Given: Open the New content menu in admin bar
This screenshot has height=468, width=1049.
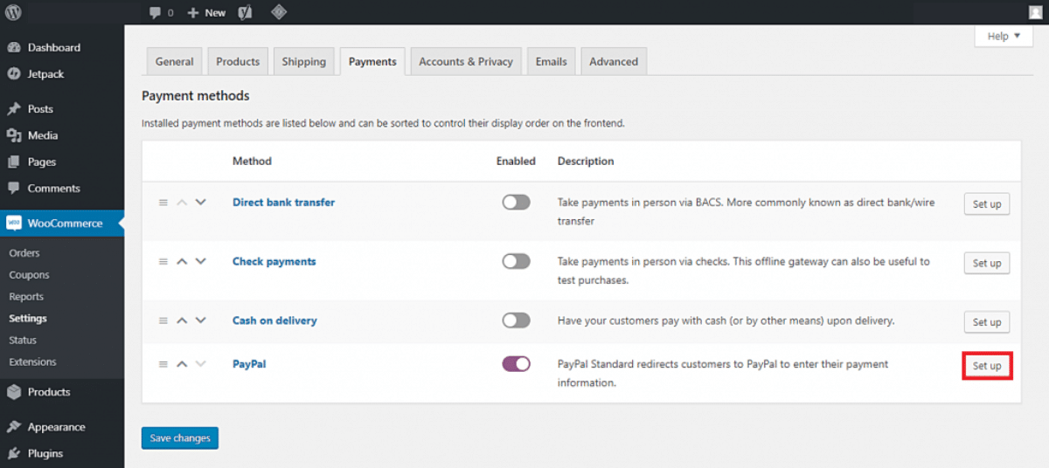Looking at the screenshot, I should click(206, 12).
